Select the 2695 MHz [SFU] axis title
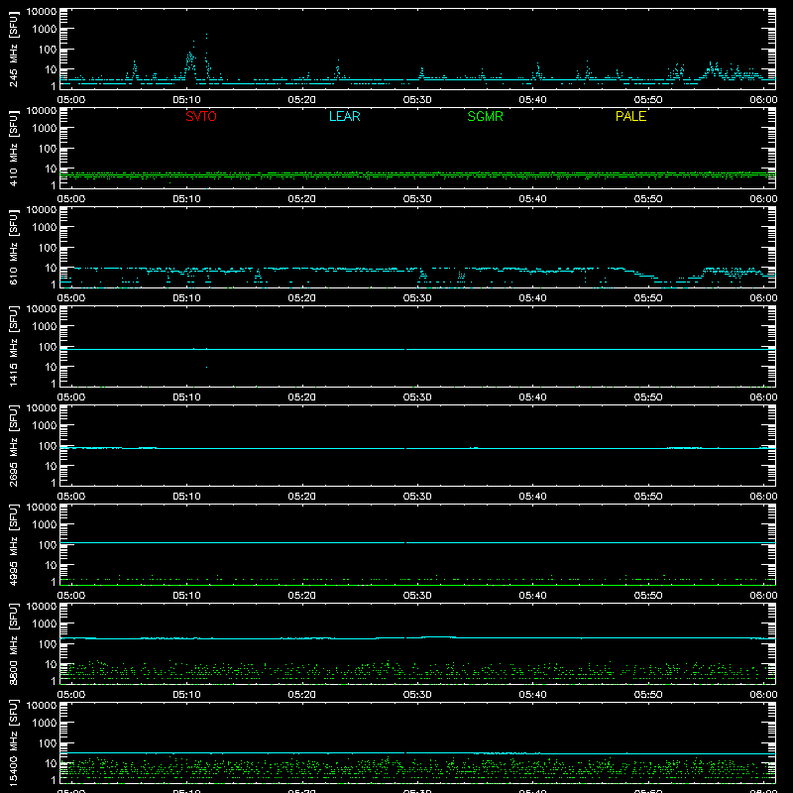The image size is (793, 793). [13, 445]
